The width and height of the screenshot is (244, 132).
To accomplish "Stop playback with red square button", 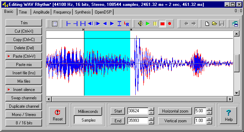I will tap(162, 24).
